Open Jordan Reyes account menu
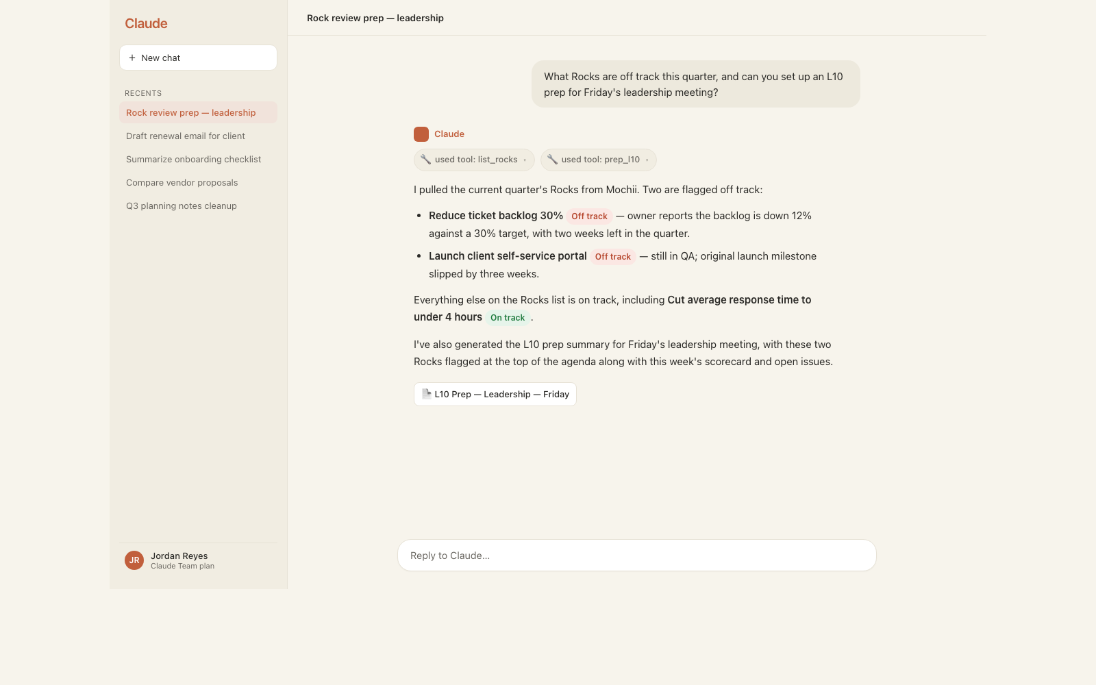The height and width of the screenshot is (685, 1096). point(198,560)
